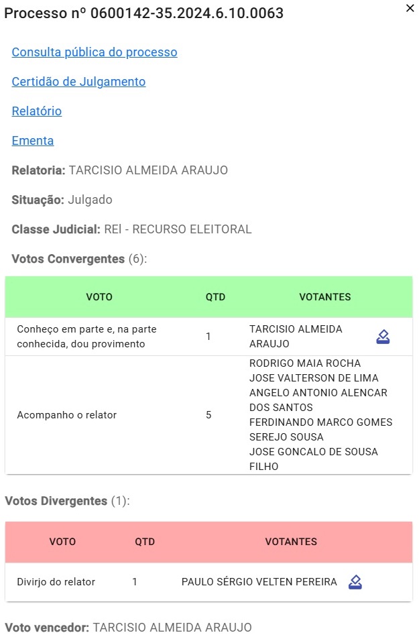This screenshot has height=643, width=419.
Task: Close the process details dialog
Action: click(410, 9)
